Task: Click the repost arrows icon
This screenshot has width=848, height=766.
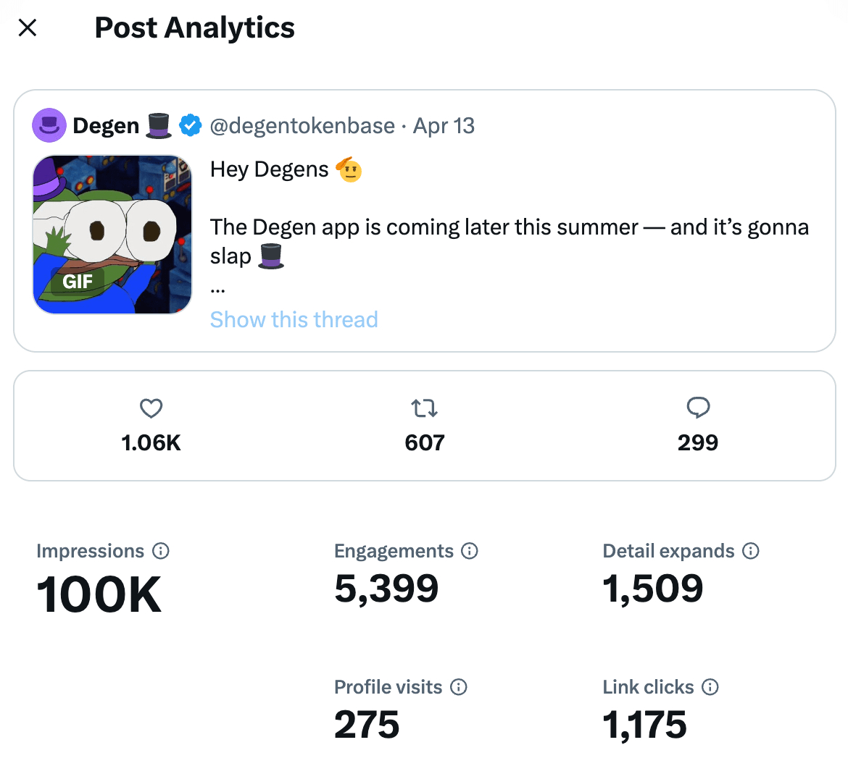Action: pos(425,409)
